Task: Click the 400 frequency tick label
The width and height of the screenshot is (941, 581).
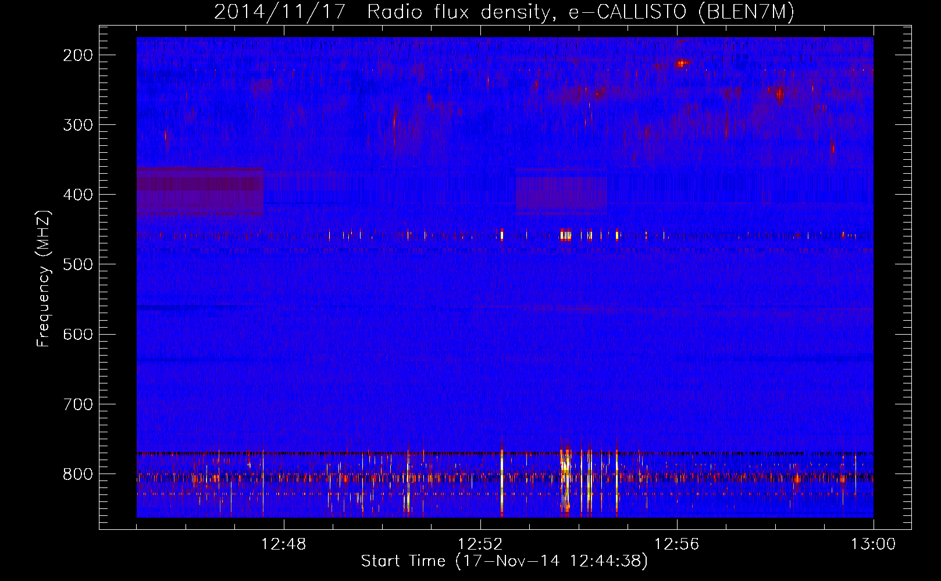Action: [x=78, y=195]
